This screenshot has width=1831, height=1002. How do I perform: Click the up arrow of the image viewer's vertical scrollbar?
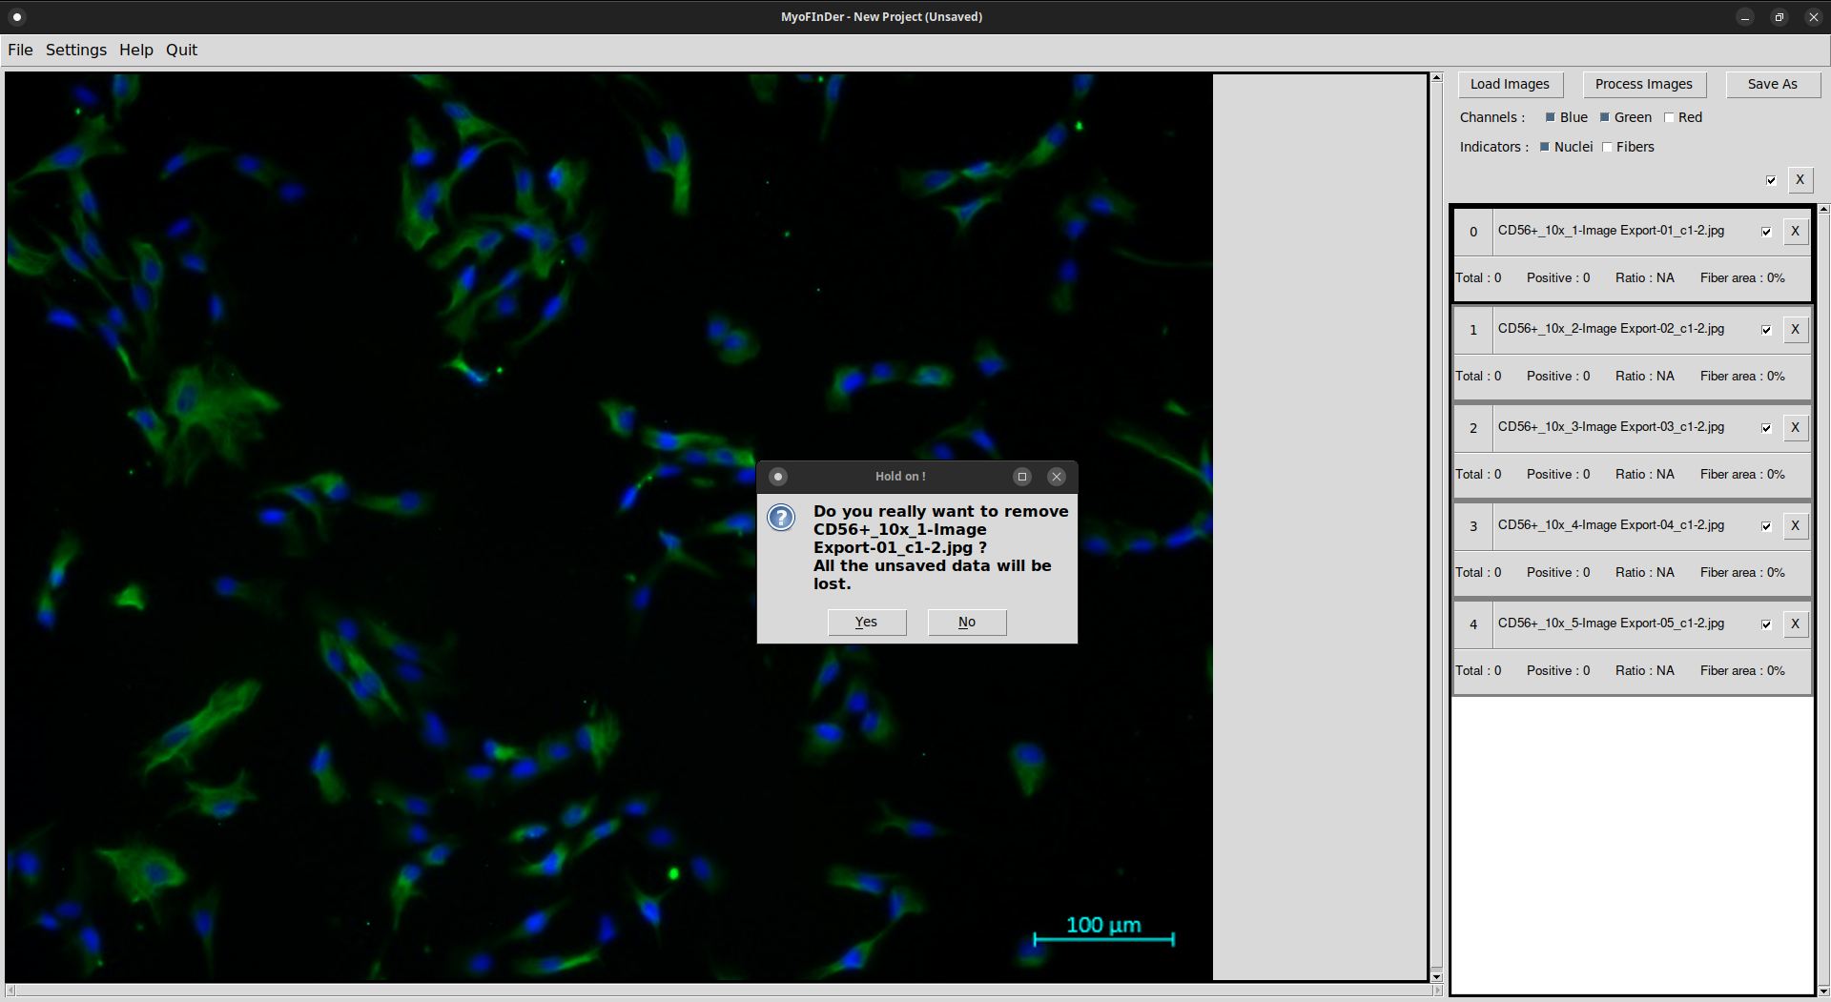pos(1437,78)
